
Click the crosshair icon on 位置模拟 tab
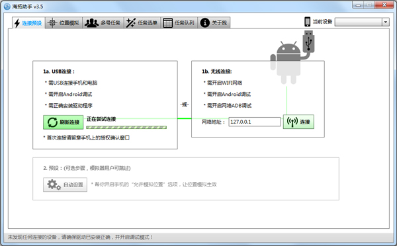tap(52, 22)
